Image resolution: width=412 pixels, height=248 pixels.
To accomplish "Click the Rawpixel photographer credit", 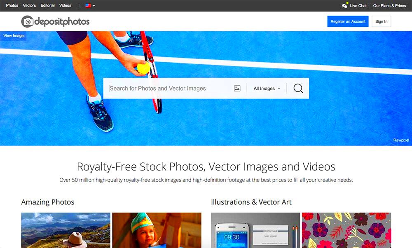I will pos(400,140).
